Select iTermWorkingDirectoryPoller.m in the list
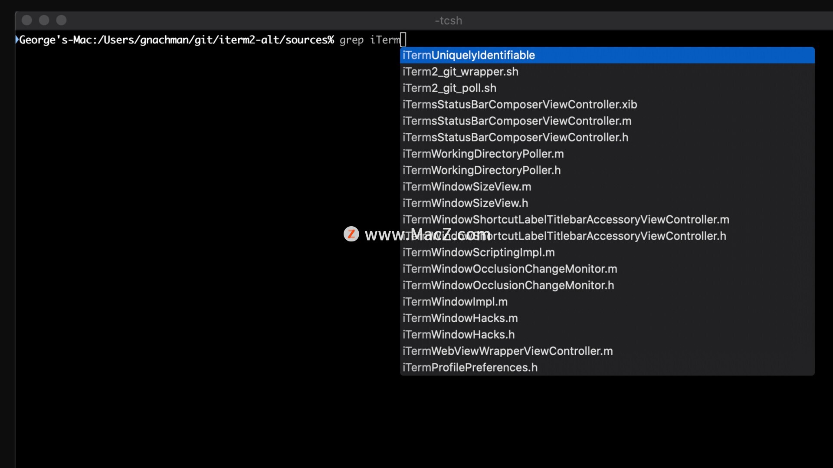 point(607,154)
